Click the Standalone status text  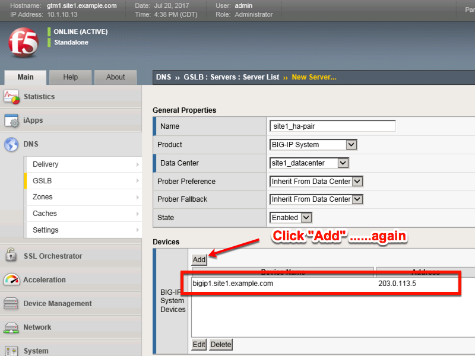coord(71,42)
